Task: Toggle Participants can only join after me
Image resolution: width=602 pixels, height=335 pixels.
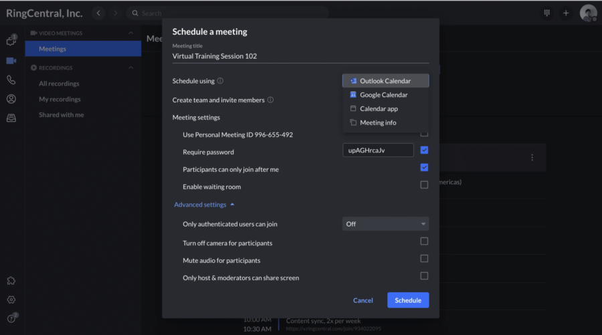Action: click(x=424, y=168)
